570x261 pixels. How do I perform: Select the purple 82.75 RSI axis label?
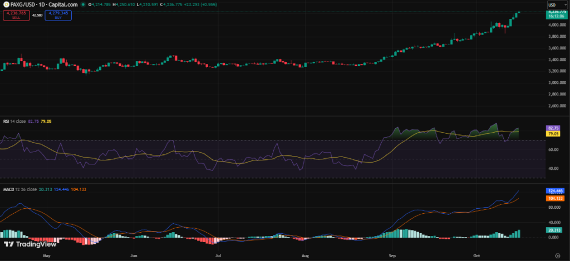pos(552,128)
